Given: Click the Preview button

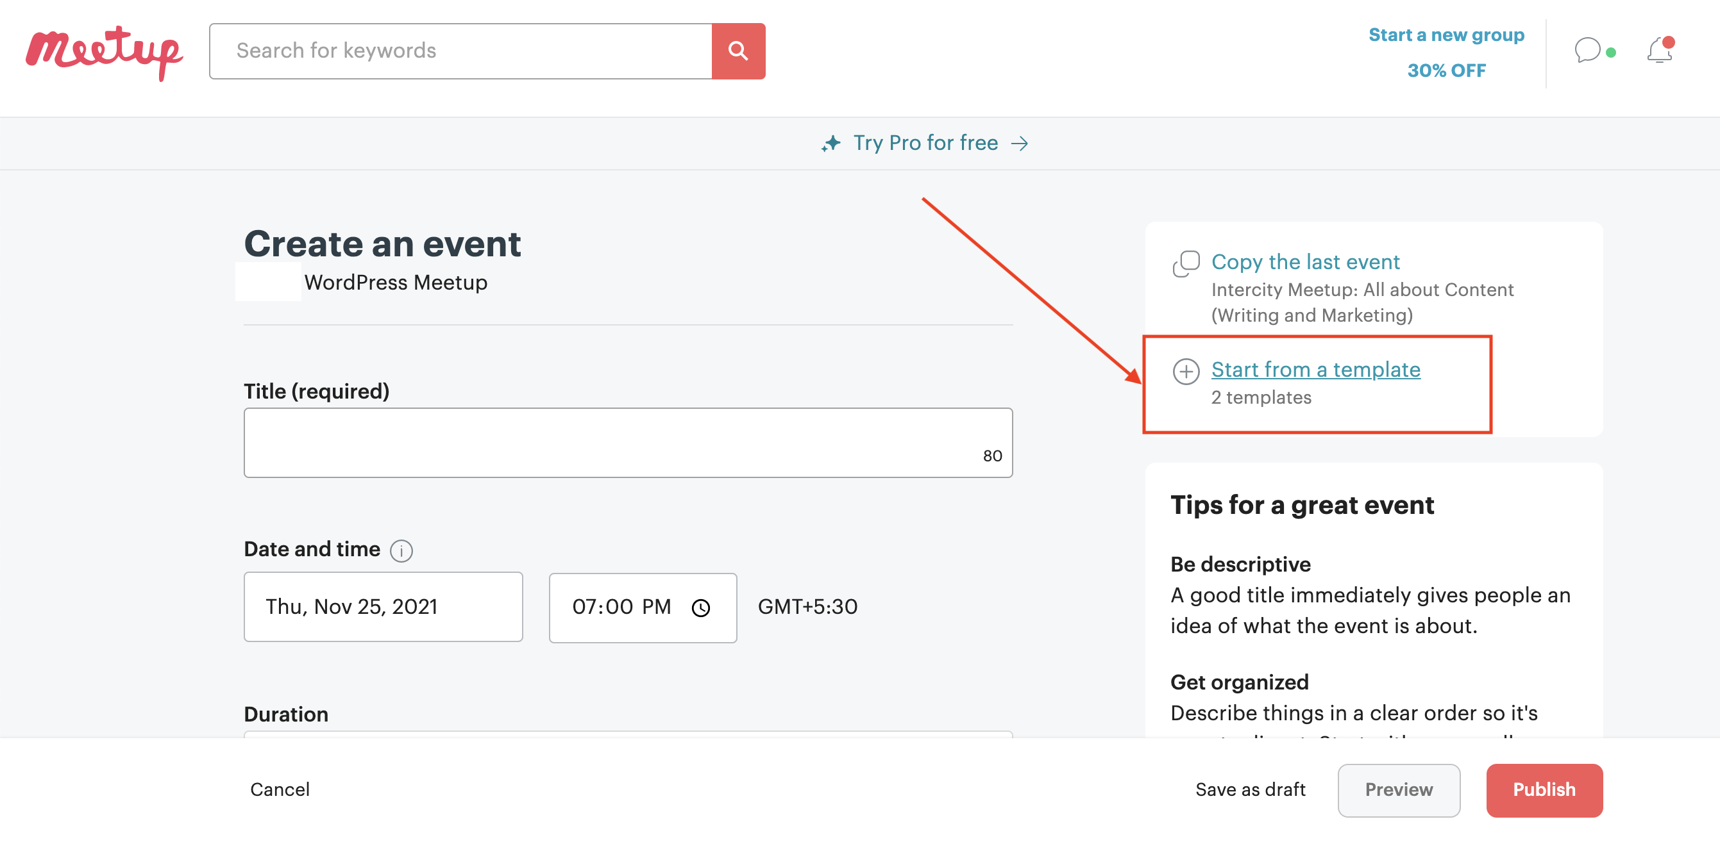Looking at the screenshot, I should click(1398, 790).
